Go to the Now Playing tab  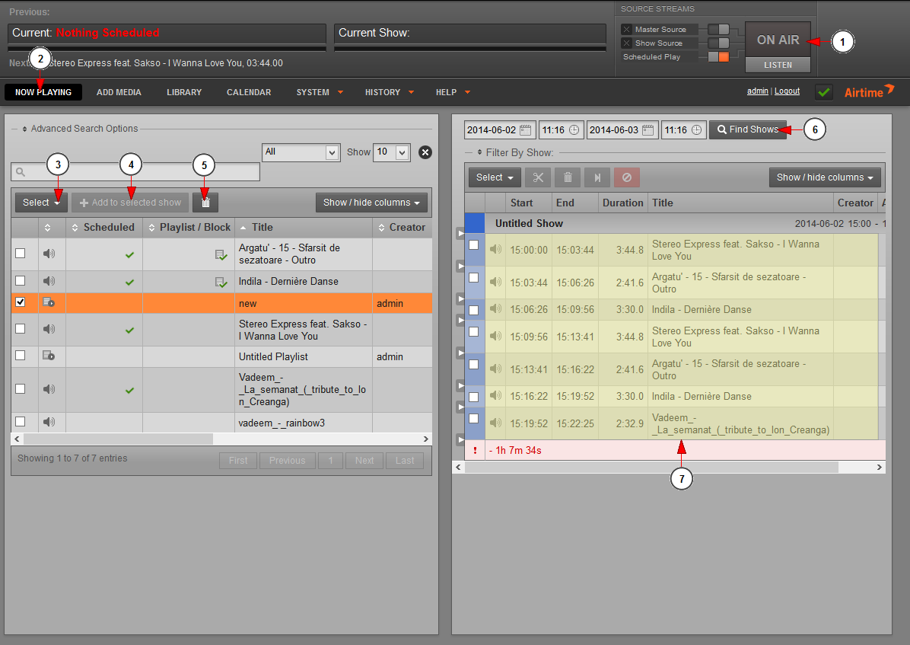tap(43, 92)
